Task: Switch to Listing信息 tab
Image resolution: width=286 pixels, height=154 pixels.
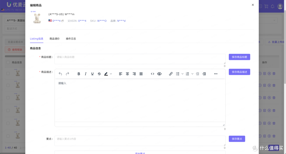Action: (x=37, y=39)
